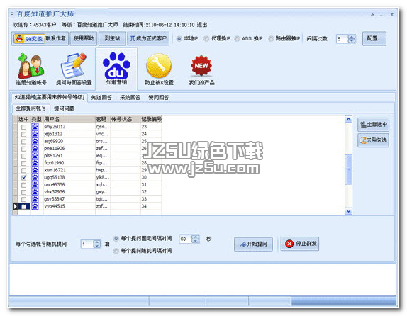Click the 间隔次数 value field
The width and height of the screenshot is (407, 316).
(x=342, y=39)
